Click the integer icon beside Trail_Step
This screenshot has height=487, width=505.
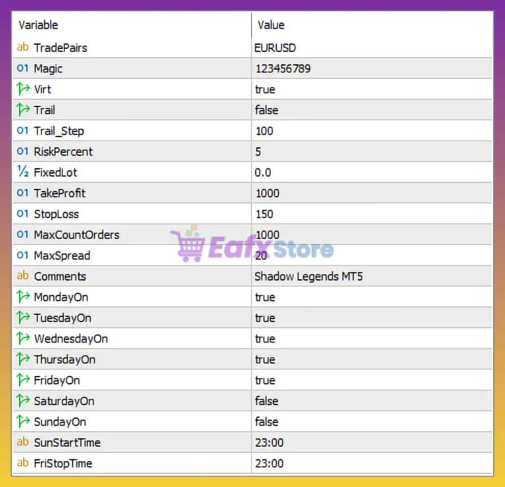tap(22, 130)
